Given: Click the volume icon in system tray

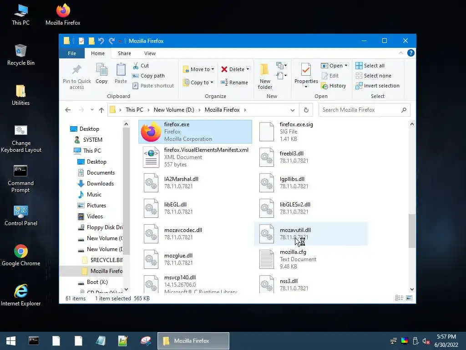Looking at the screenshot, I should [x=425, y=341].
